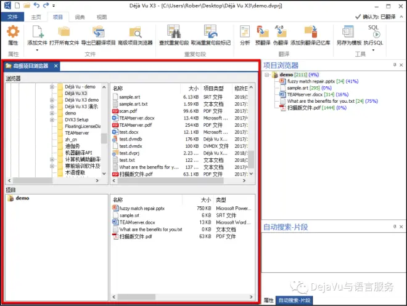Click project list horizontal scrollbar thumb
The height and width of the screenshot is (306, 407).
point(136,297)
